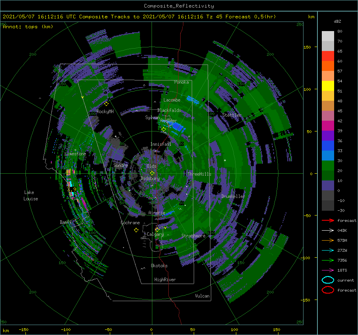
Task: Click the 80 dBZ legend value
Action: 340,31
